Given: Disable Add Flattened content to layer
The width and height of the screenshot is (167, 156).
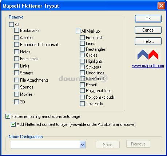Looking at the screenshot, I should click(13, 124).
